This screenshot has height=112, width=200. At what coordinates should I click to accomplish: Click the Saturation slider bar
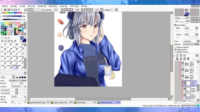(x=12, y=16)
